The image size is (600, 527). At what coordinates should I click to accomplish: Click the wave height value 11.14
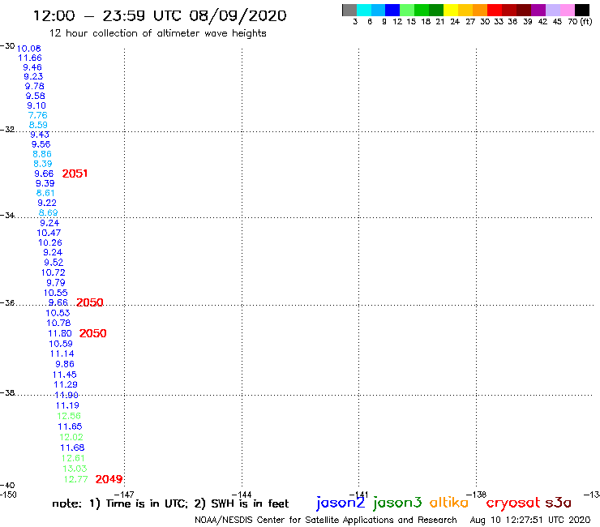pyautogui.click(x=62, y=354)
